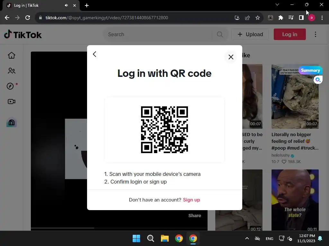Screen dimensions: 329x246
Task: Open 'Literally no bigger feeling of relief' caption
Action: point(295,141)
